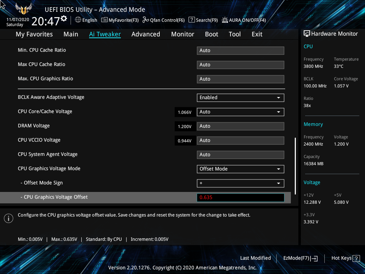Click CPU System Agent Voltage field

point(241,155)
